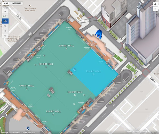
Task: Click the icon in Exhibit Hall A corner
Action: point(75,69)
